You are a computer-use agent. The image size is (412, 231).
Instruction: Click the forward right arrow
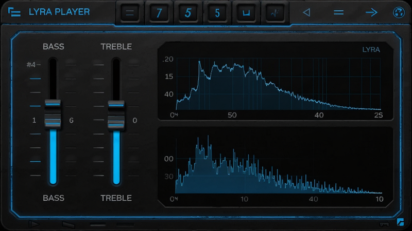coord(371,12)
